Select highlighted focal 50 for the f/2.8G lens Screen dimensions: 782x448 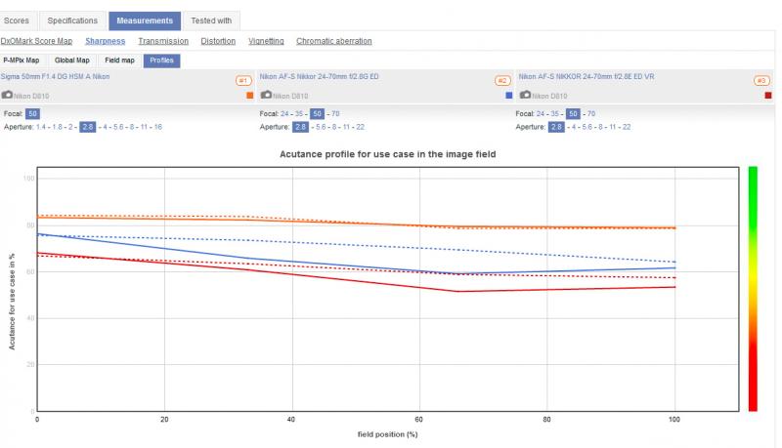tap(317, 113)
